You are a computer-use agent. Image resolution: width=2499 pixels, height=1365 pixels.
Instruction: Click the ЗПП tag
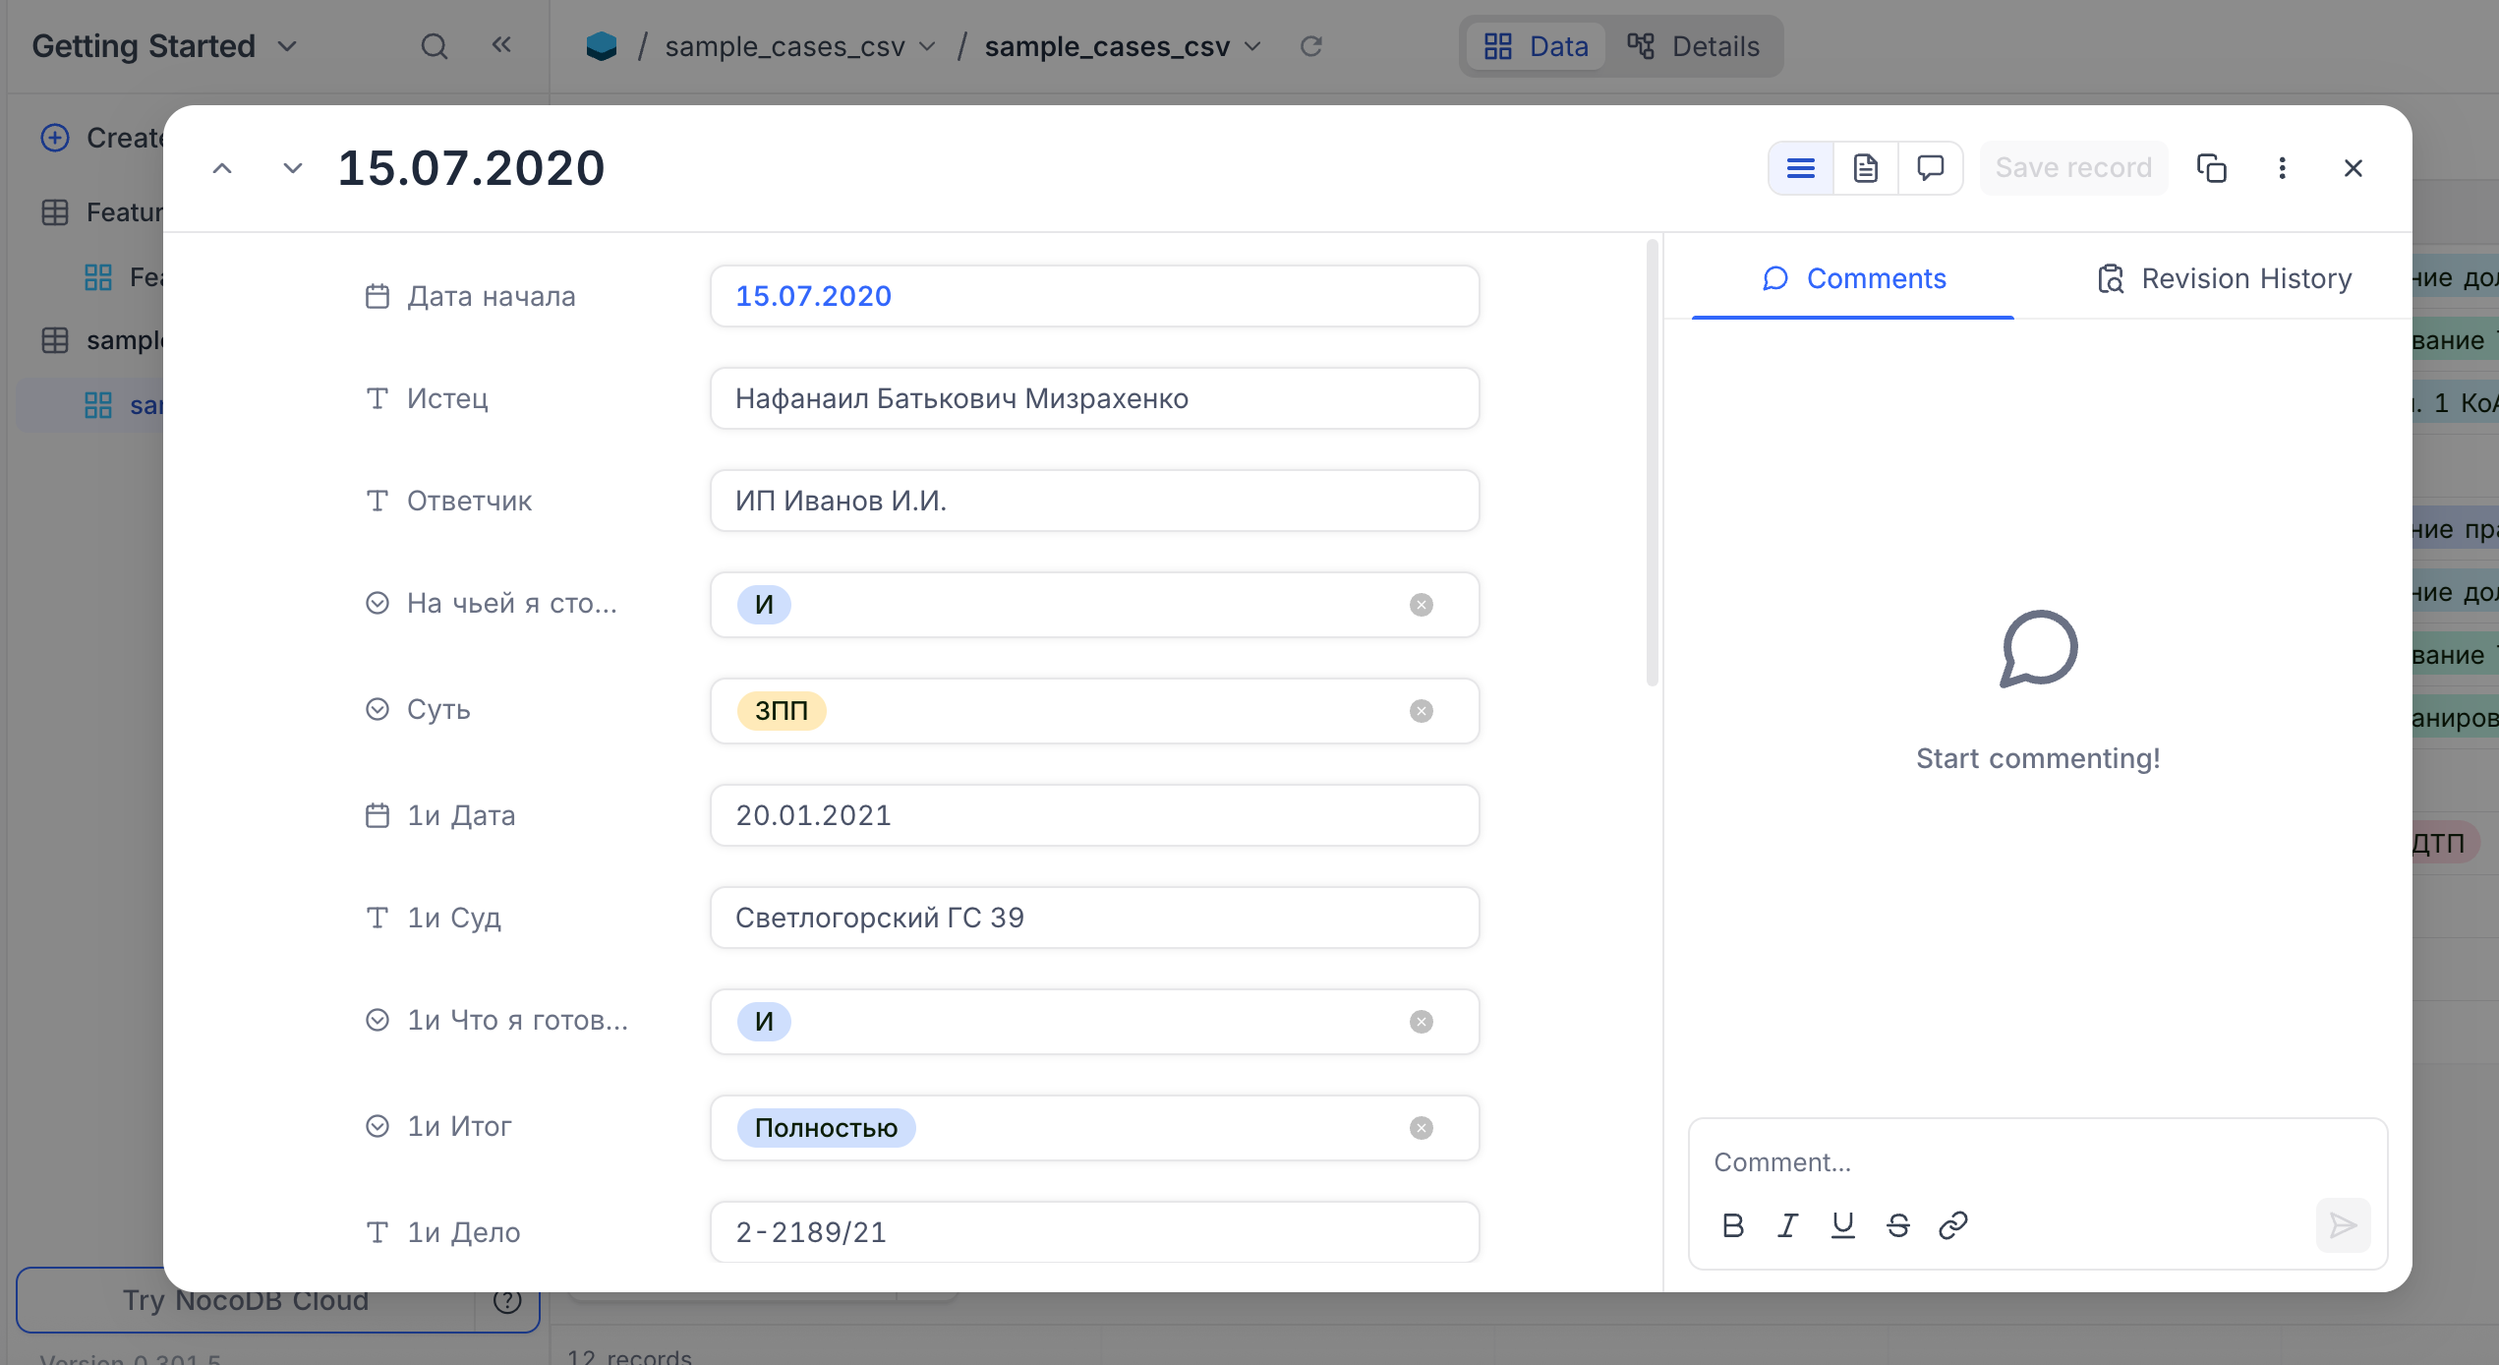(x=782, y=711)
